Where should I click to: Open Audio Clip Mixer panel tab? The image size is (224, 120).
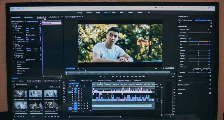[x=53, y=17]
